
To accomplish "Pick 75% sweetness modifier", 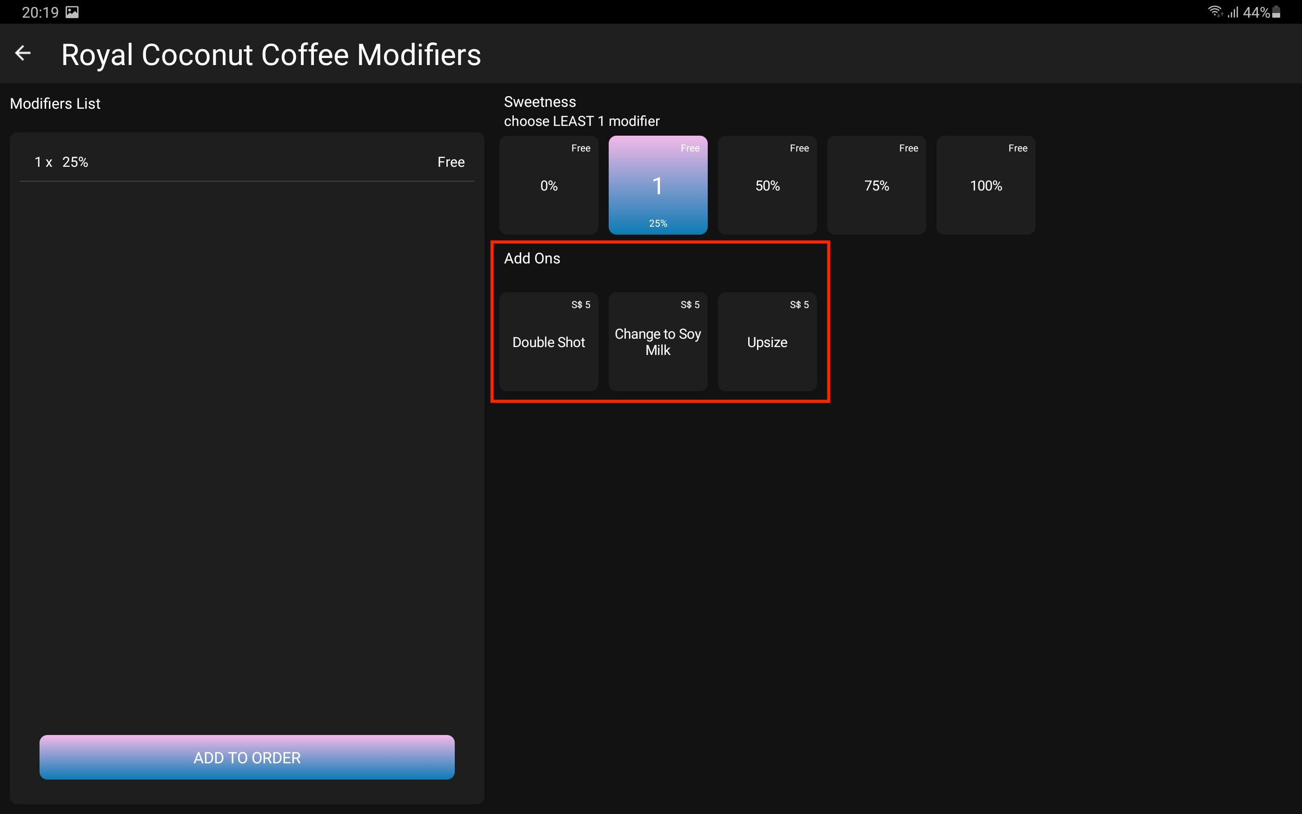I will click(877, 185).
